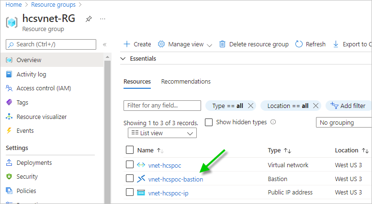Click the sidebar scrollbar up arrow
Viewport: 372px width, 204px height.
click(107, 57)
